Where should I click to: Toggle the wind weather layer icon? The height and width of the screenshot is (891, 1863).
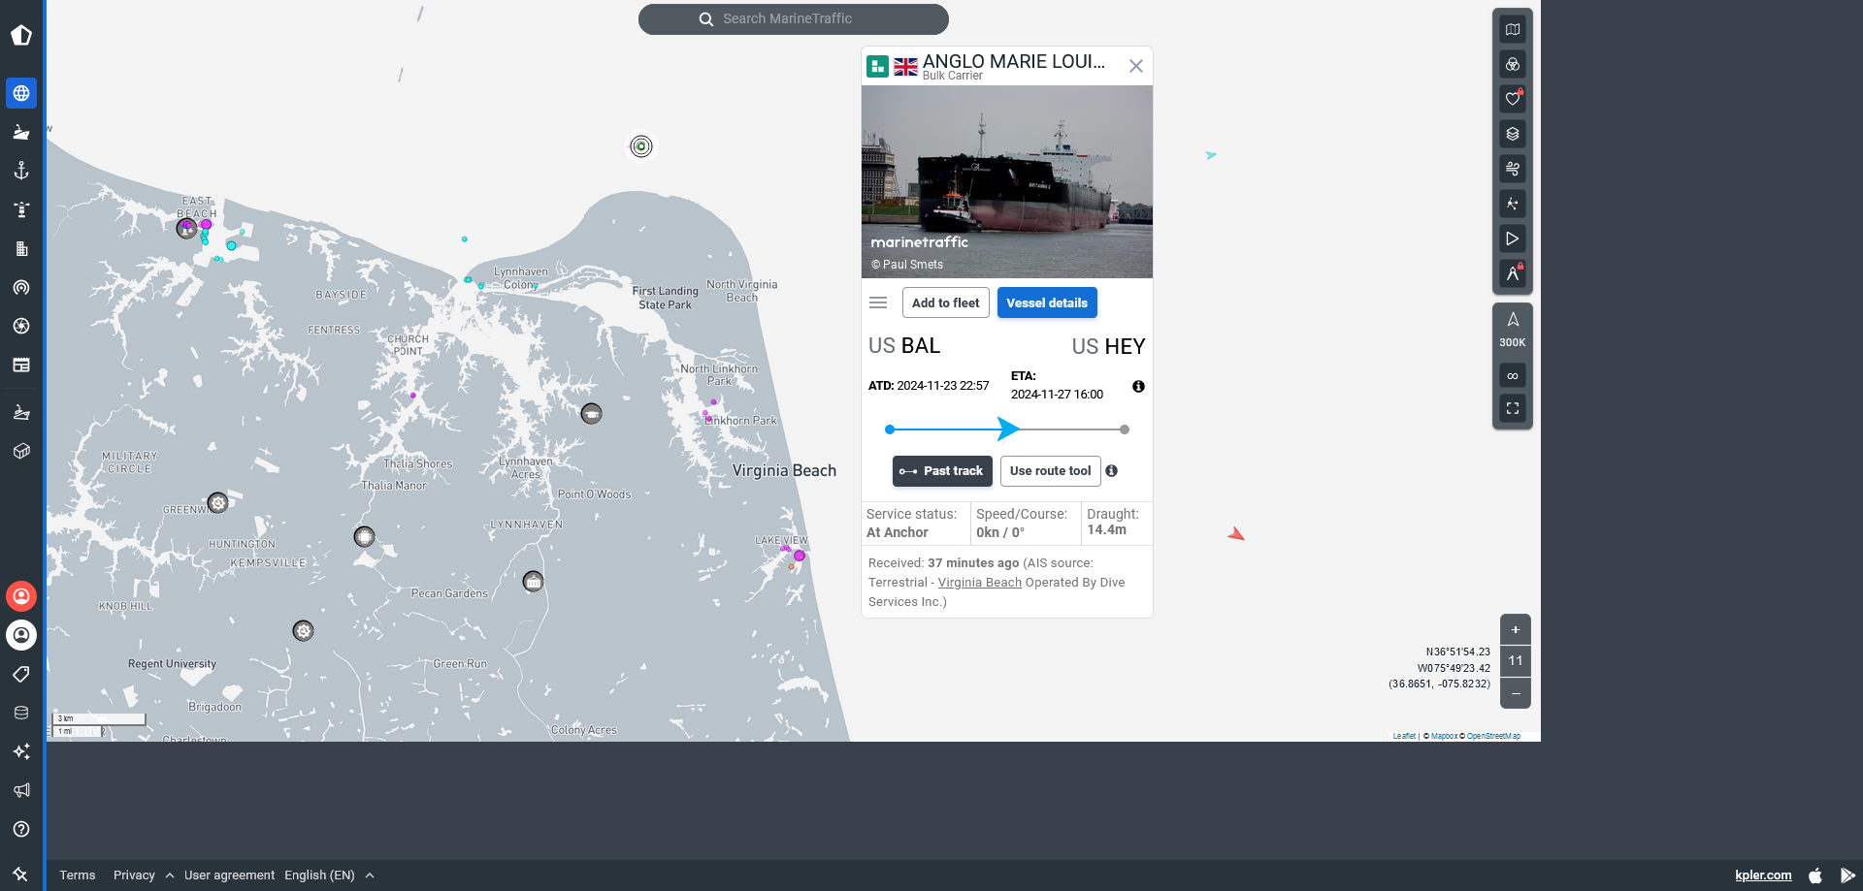coord(1513,169)
